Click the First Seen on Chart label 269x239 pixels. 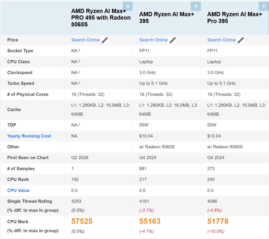pyautogui.click(x=28, y=158)
